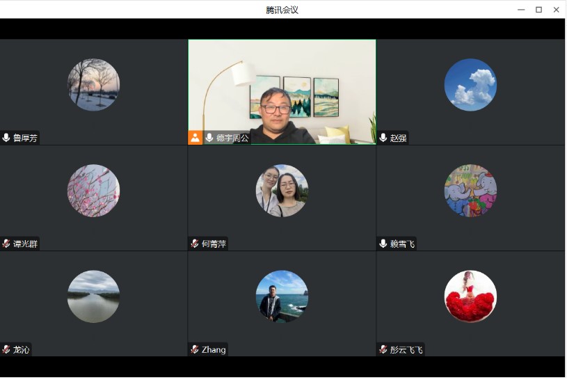Click the muted microphone icon for 谭光群

click(x=6, y=244)
